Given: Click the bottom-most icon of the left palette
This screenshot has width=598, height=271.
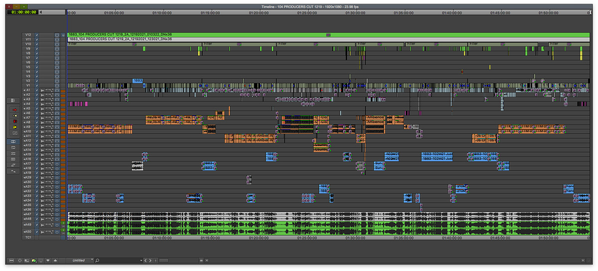Looking at the screenshot, I should [13, 171].
